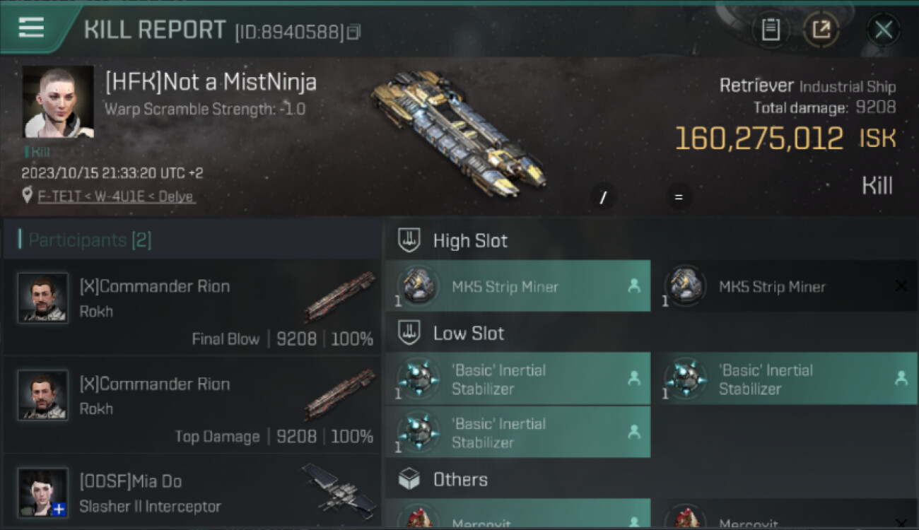
Task: Open Commander Rion's Top Damage portrait
Action: pyautogui.click(x=43, y=394)
